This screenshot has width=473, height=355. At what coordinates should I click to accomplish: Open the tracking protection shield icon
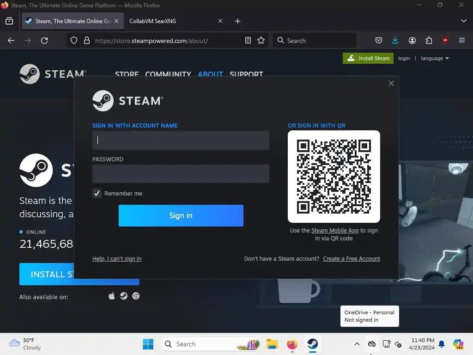click(74, 41)
